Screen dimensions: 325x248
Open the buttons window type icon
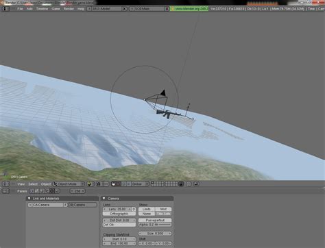(x=5, y=191)
